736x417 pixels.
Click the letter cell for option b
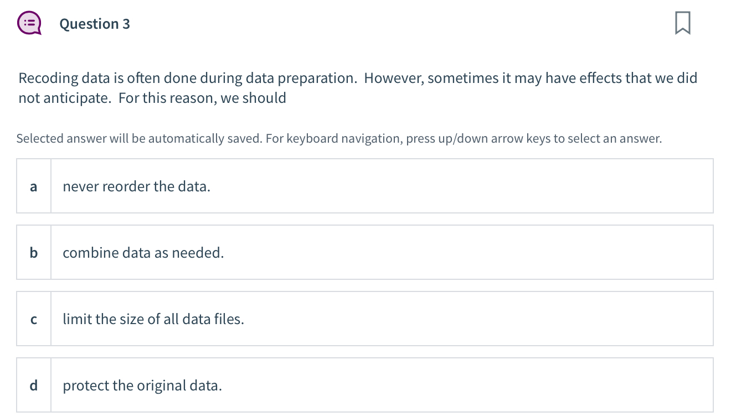[33, 253]
